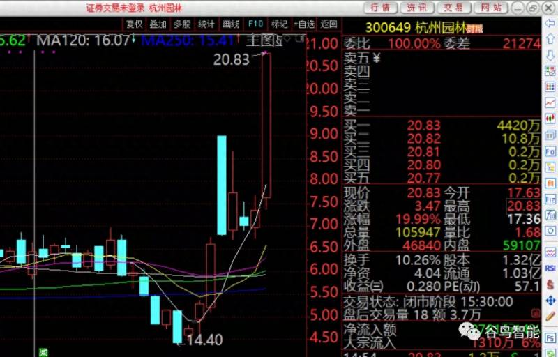Click the 主图 main chart label
The image size is (558, 357).
pos(264,40)
